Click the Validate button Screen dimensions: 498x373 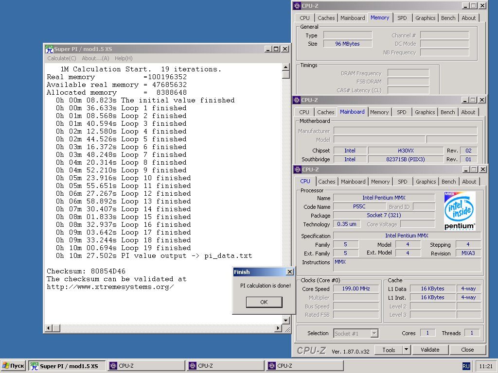pos(430,350)
